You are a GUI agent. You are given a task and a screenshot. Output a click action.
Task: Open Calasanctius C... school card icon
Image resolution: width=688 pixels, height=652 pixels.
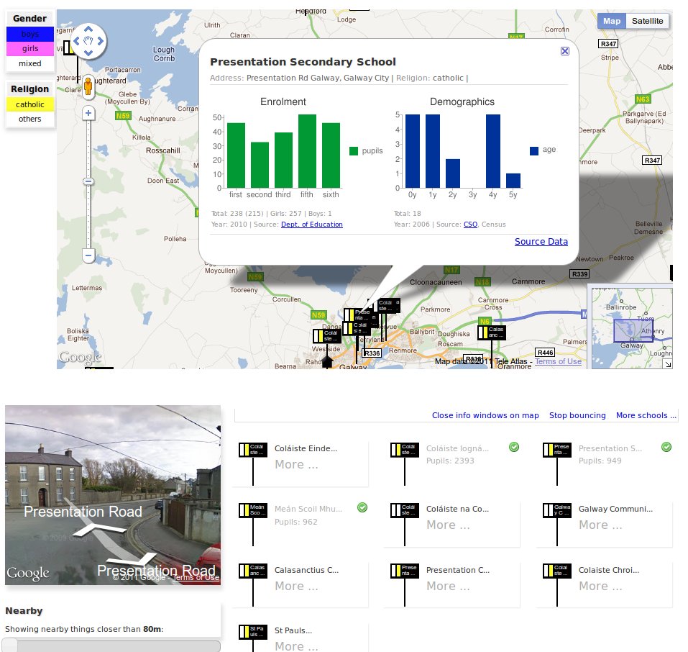(x=253, y=571)
